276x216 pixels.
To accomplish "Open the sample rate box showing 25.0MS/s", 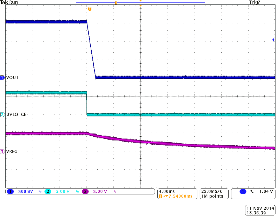I will click(212, 191).
